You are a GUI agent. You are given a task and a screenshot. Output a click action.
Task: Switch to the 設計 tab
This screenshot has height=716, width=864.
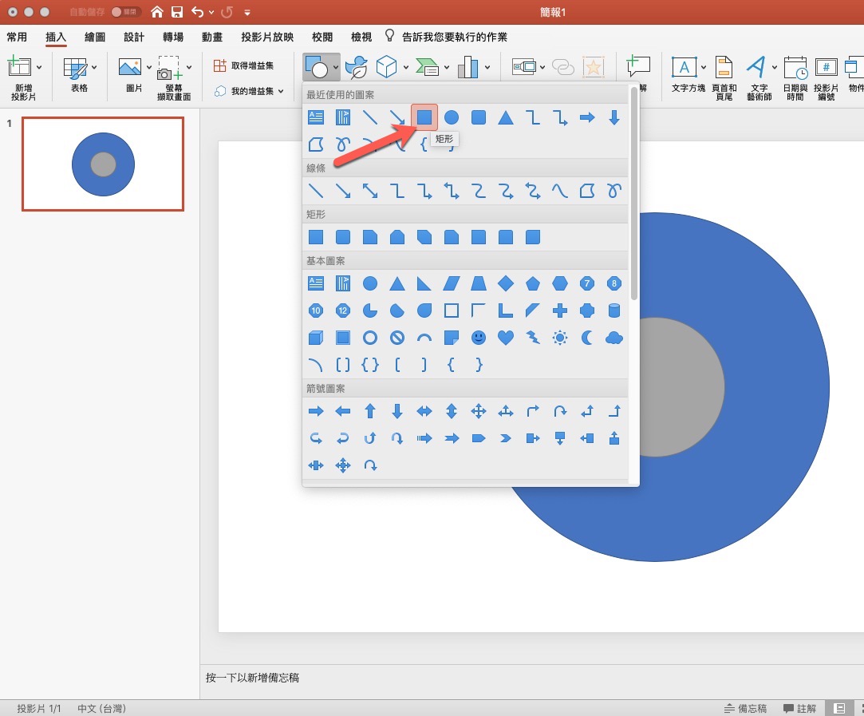coord(134,37)
